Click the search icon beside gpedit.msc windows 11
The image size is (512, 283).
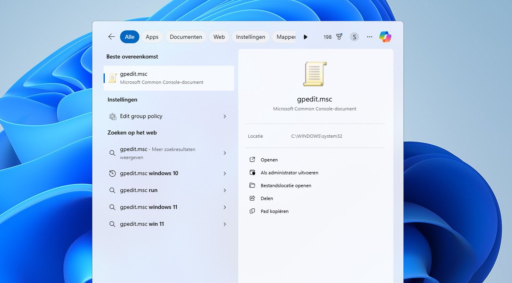[x=112, y=207]
